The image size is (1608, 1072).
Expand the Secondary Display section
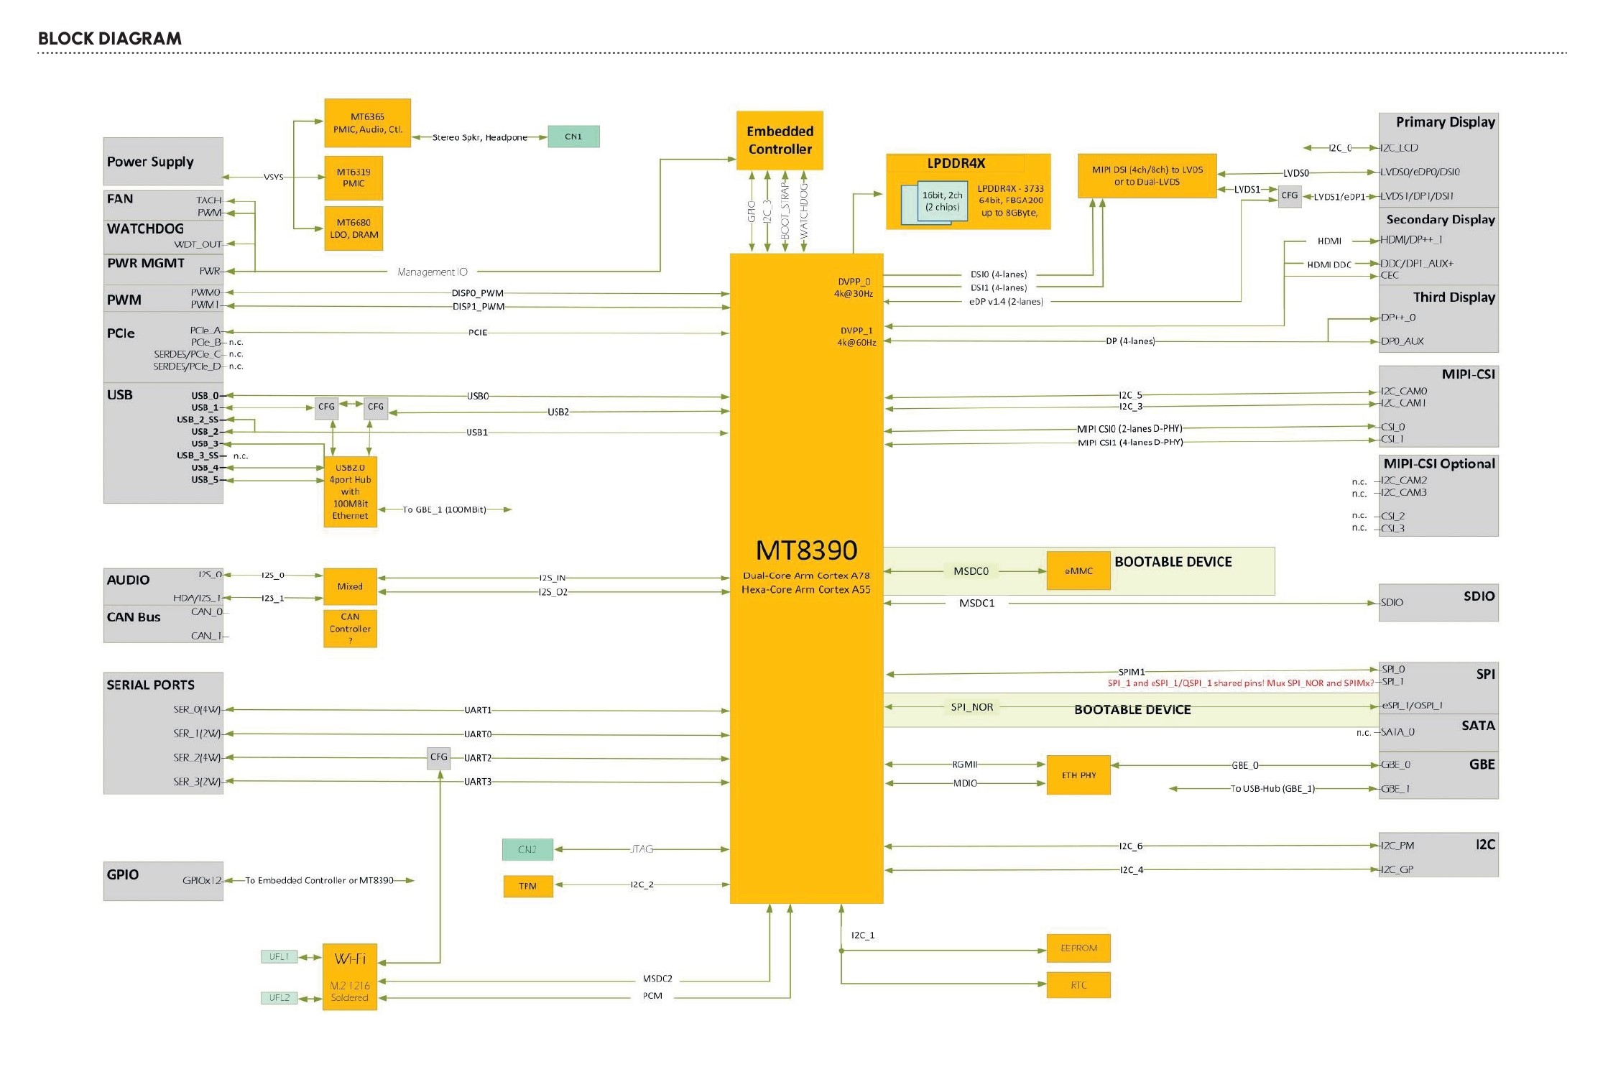coord(1439,220)
